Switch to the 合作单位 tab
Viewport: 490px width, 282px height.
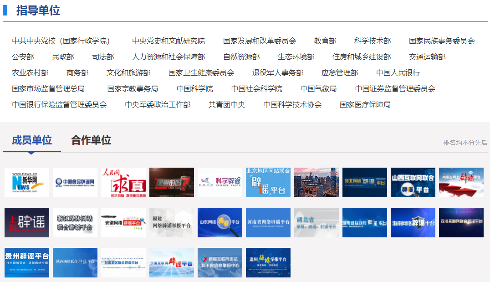click(91, 140)
